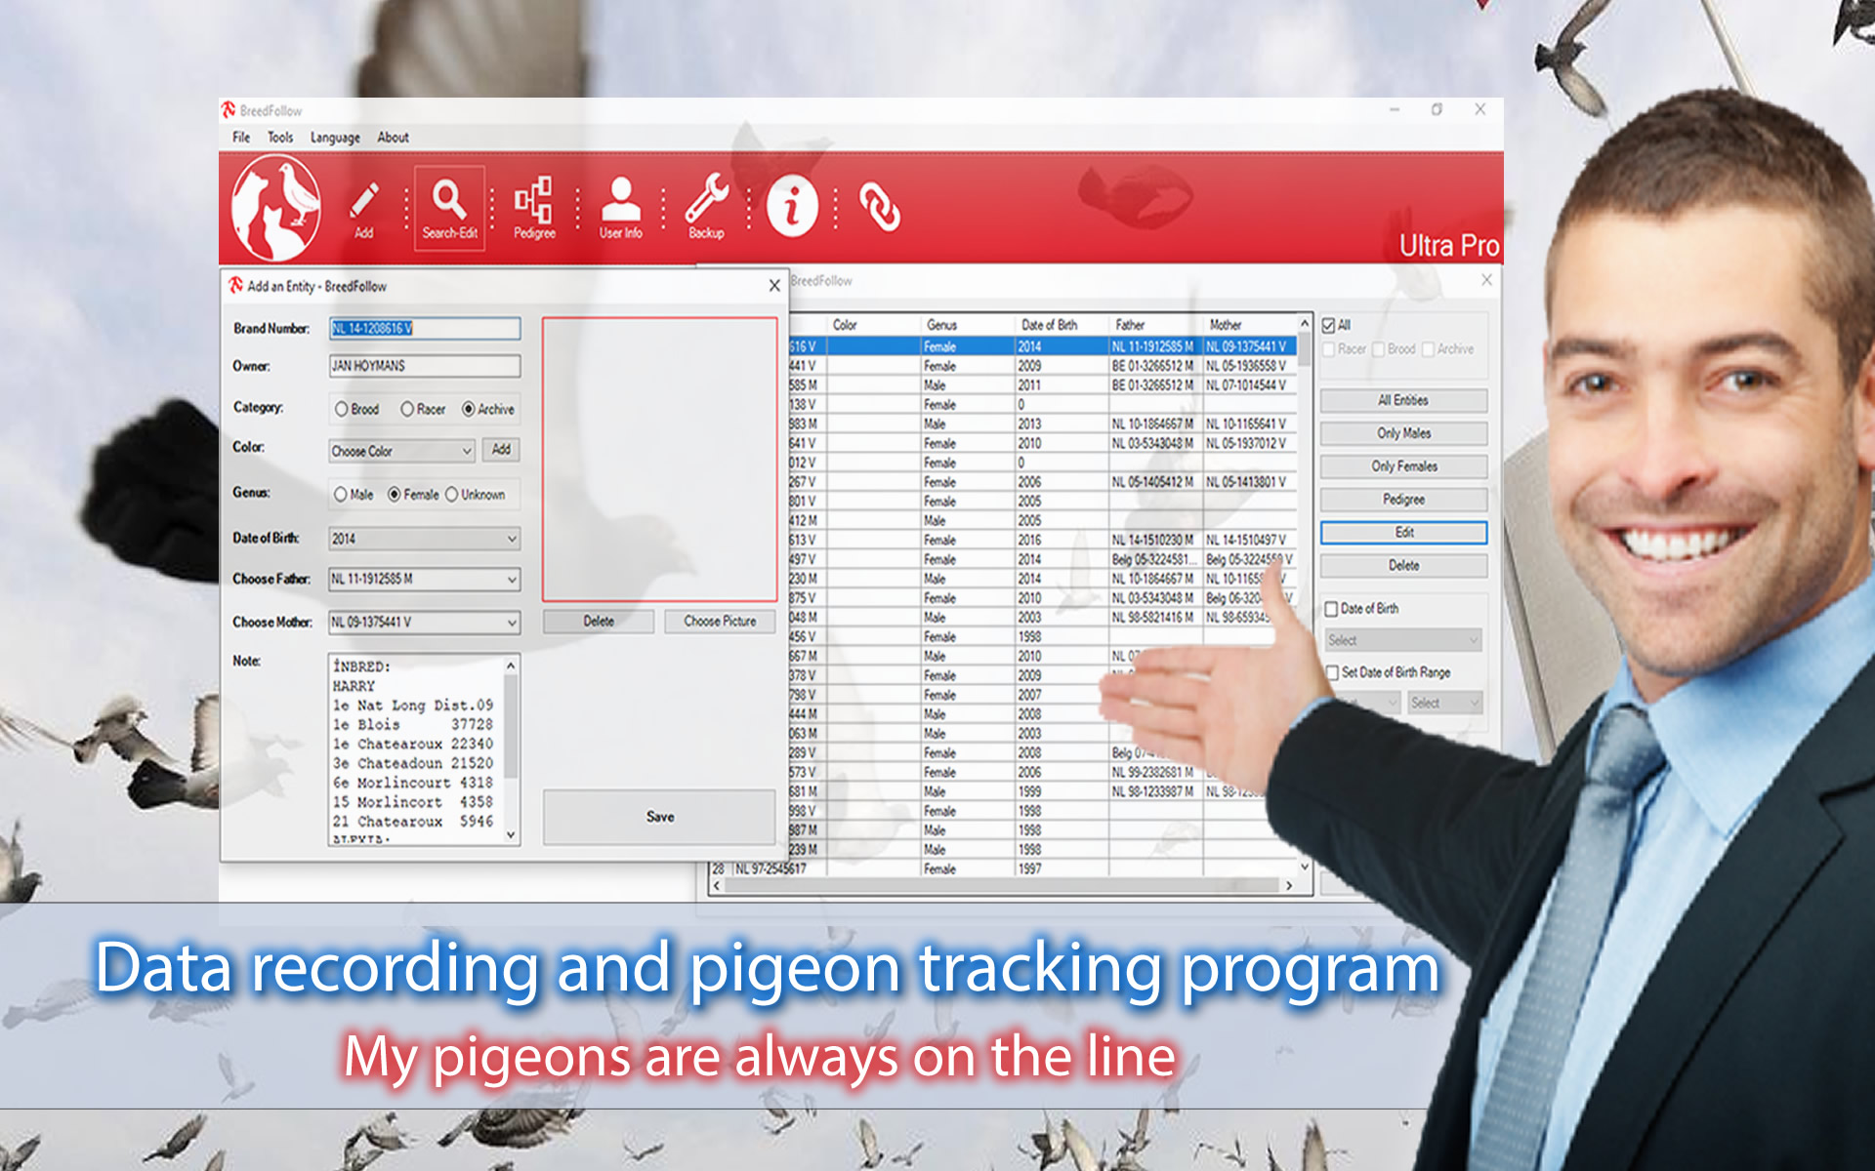Viewport: 1875px width, 1171px height.
Task: Open the Tools menu
Action: (x=280, y=138)
